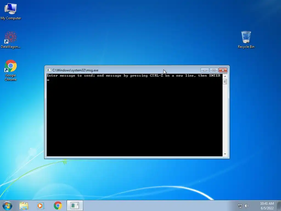281x211 pixels.
Task: Open My Computer desktop icon
Action: 11,11
